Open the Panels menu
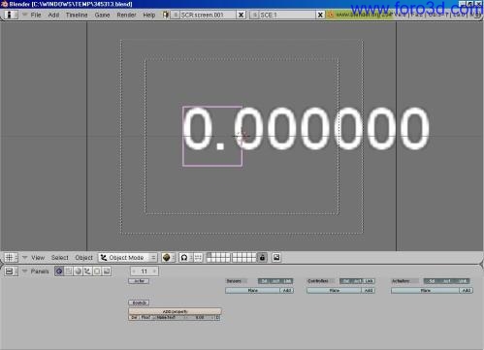484x350 pixels. click(40, 271)
